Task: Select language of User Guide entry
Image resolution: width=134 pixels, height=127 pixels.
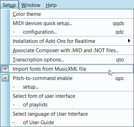Action: 72,123
